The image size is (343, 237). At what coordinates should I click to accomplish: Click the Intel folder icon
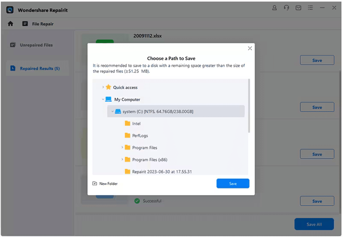tap(127, 124)
